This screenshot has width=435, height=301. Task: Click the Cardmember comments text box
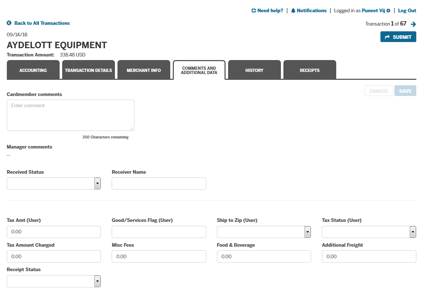[x=70, y=115]
